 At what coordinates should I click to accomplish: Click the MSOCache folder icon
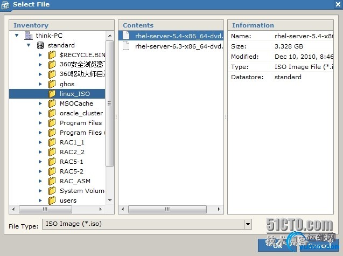(x=52, y=103)
